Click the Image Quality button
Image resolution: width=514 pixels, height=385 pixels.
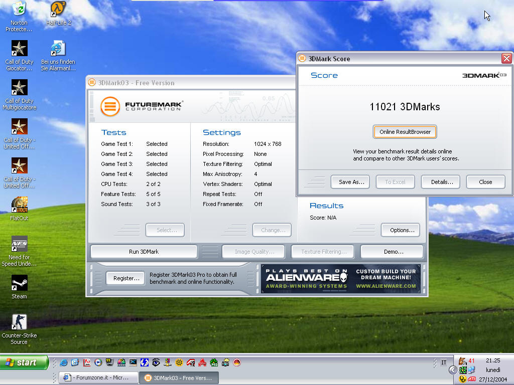coord(253,252)
